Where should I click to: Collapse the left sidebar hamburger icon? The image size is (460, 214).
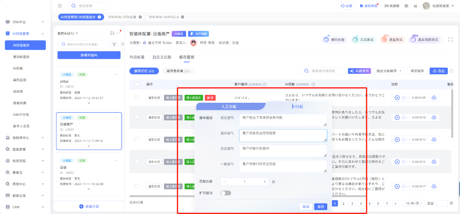tap(60, 6)
